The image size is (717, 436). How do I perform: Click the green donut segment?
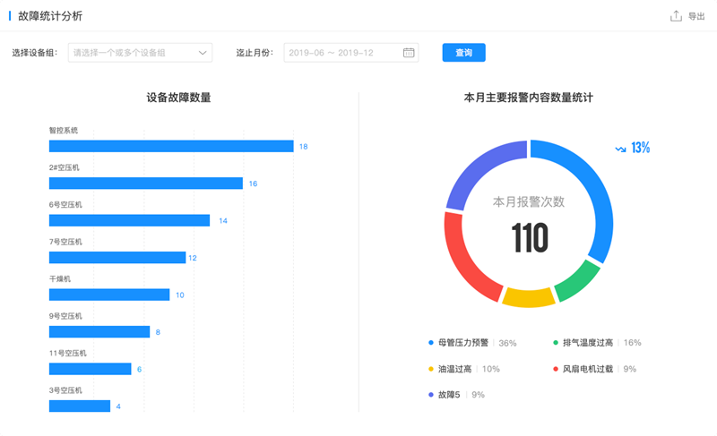pyautogui.click(x=577, y=280)
